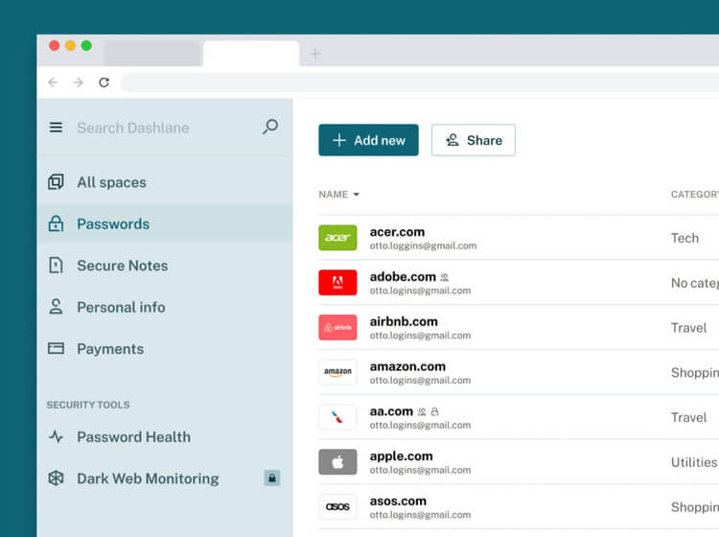Open the hamburger menu in the sidebar
This screenshot has height=537, width=719.
pyautogui.click(x=56, y=128)
